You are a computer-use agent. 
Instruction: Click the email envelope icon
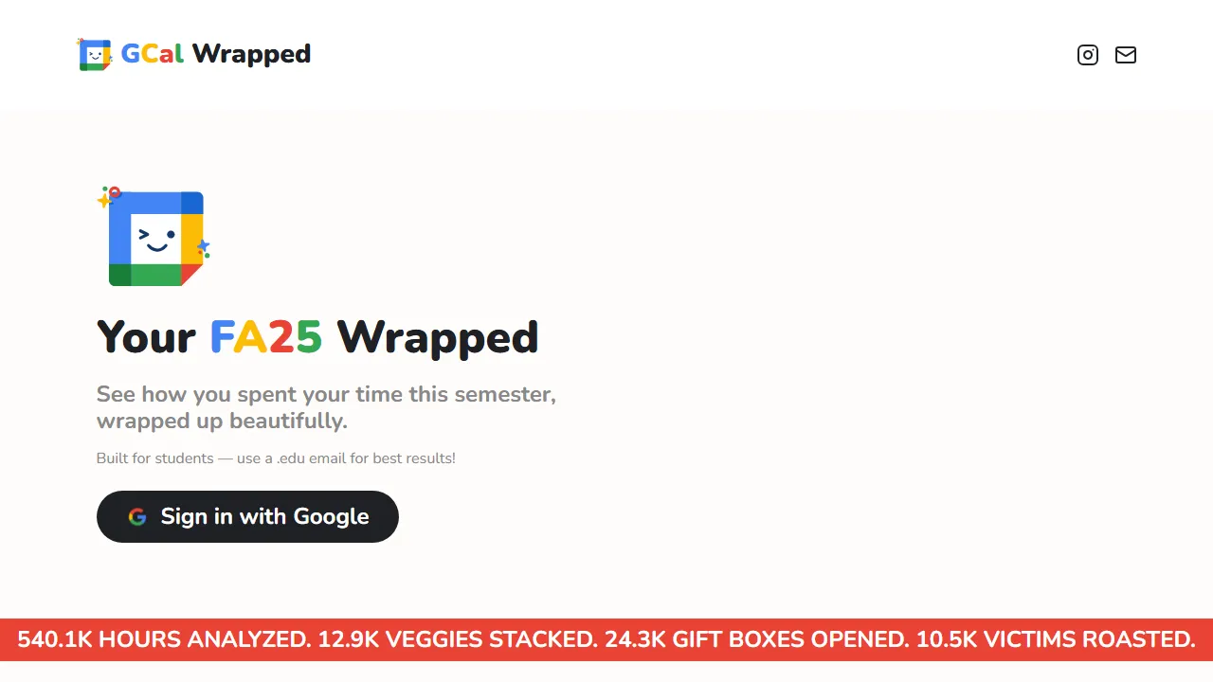click(1126, 55)
